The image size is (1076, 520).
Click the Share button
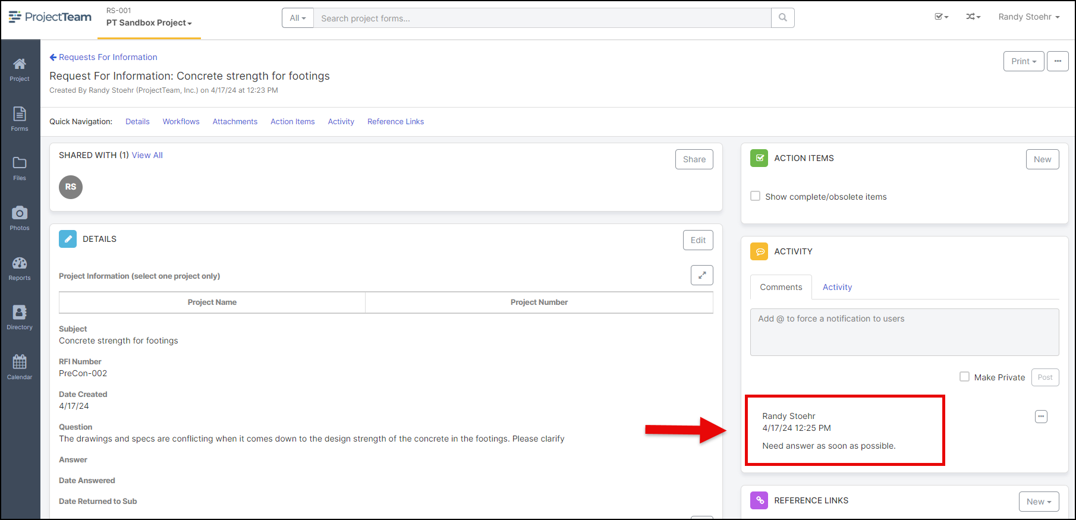[x=694, y=159]
